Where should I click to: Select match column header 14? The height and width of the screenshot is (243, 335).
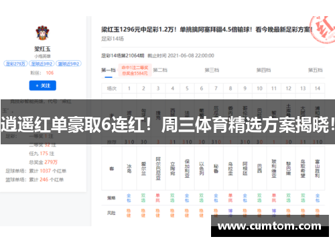click(x=318, y=89)
